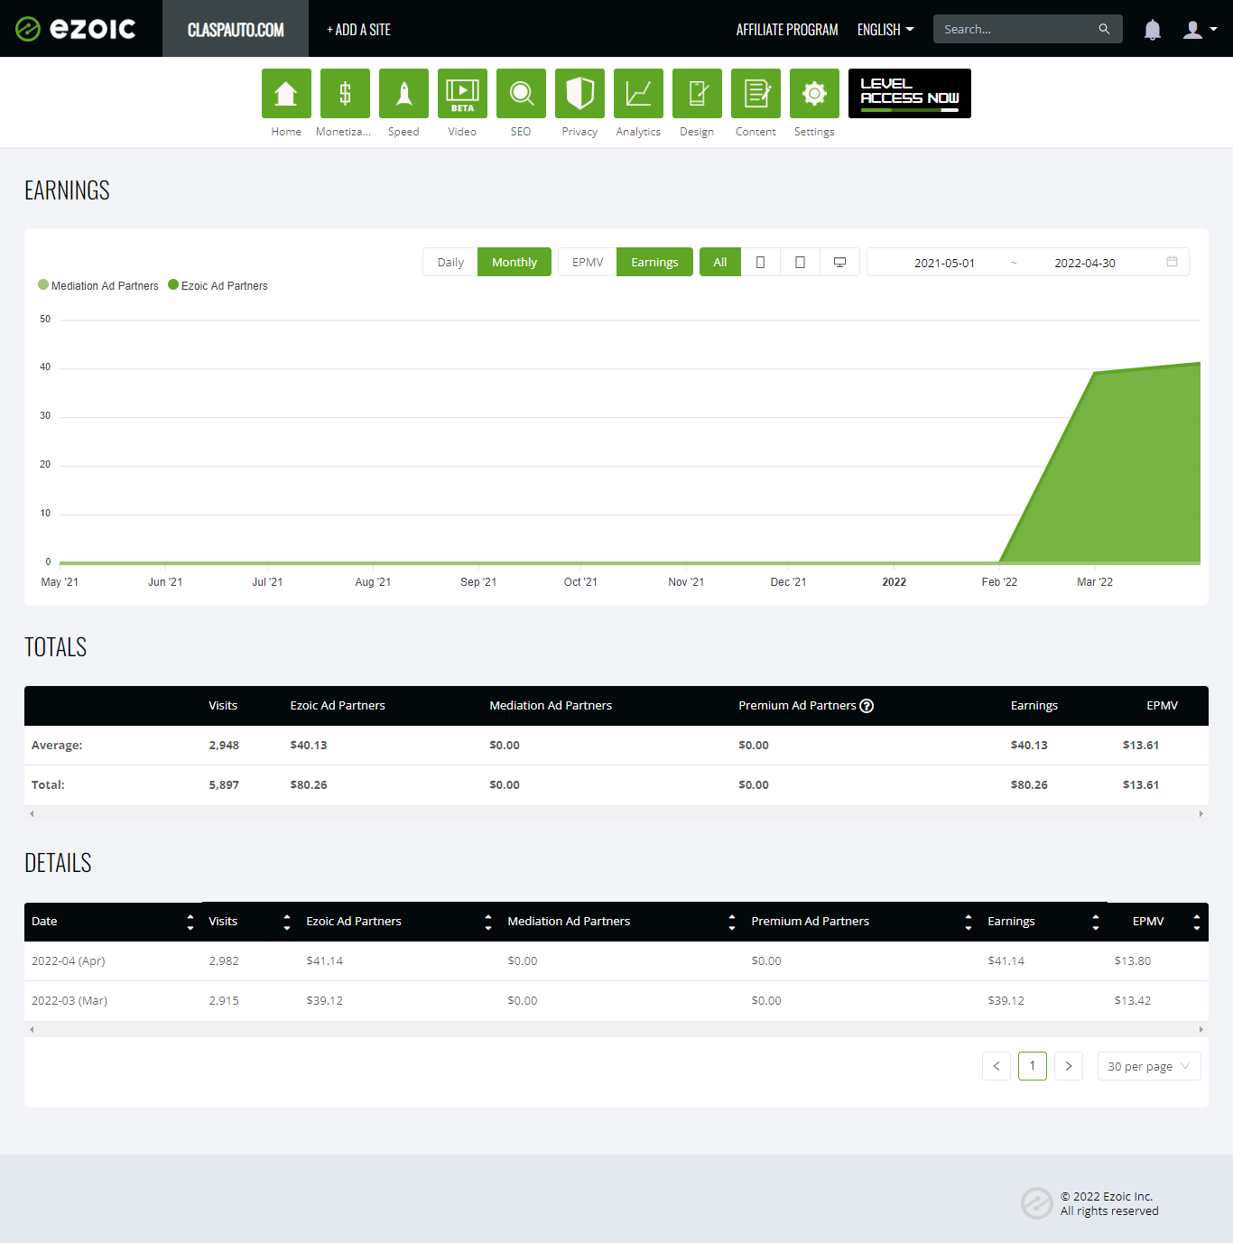Switch the chart to Monthly view

(x=515, y=262)
